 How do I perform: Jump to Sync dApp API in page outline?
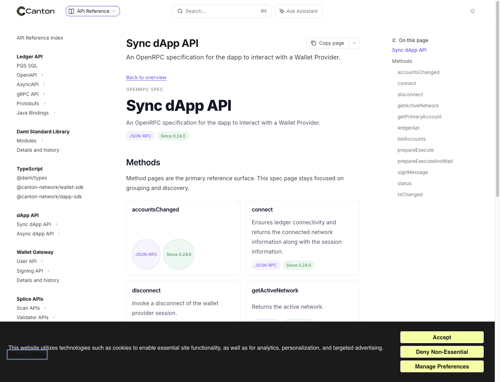409,50
